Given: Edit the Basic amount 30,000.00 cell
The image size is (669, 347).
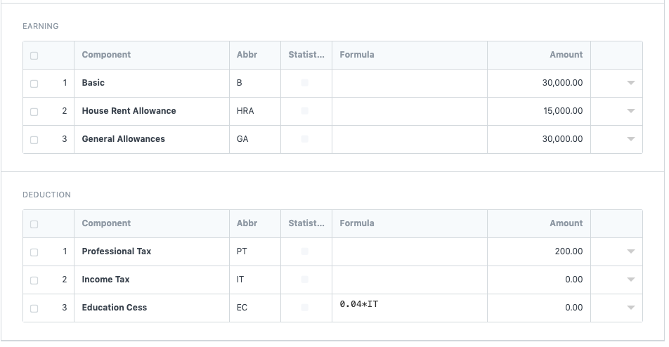Looking at the screenshot, I should (x=539, y=83).
